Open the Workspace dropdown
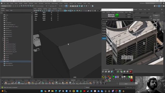165x93 pixels. pos(153,3)
